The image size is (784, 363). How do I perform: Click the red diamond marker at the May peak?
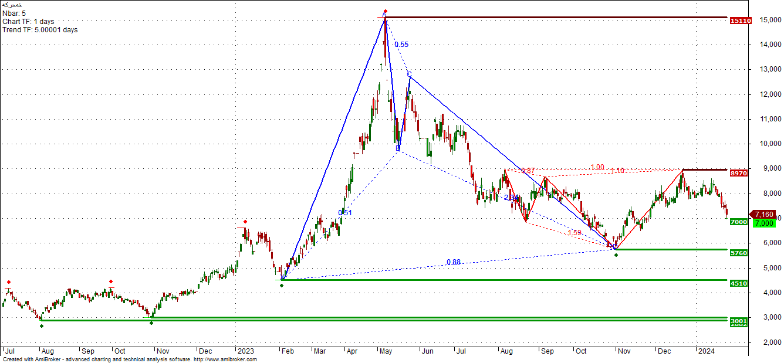click(385, 11)
